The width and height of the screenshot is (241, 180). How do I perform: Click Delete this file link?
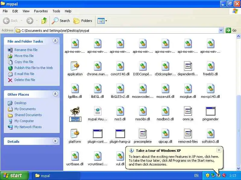25,80
